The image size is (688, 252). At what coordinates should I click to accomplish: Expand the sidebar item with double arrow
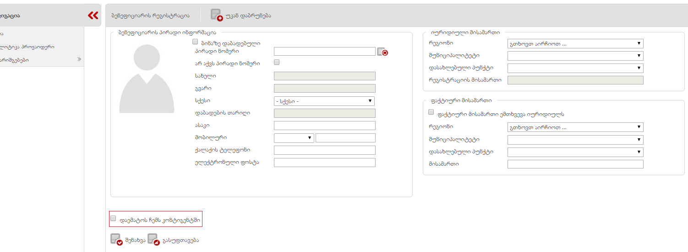click(79, 59)
